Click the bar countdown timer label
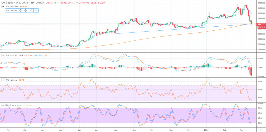 pos(262,27)
